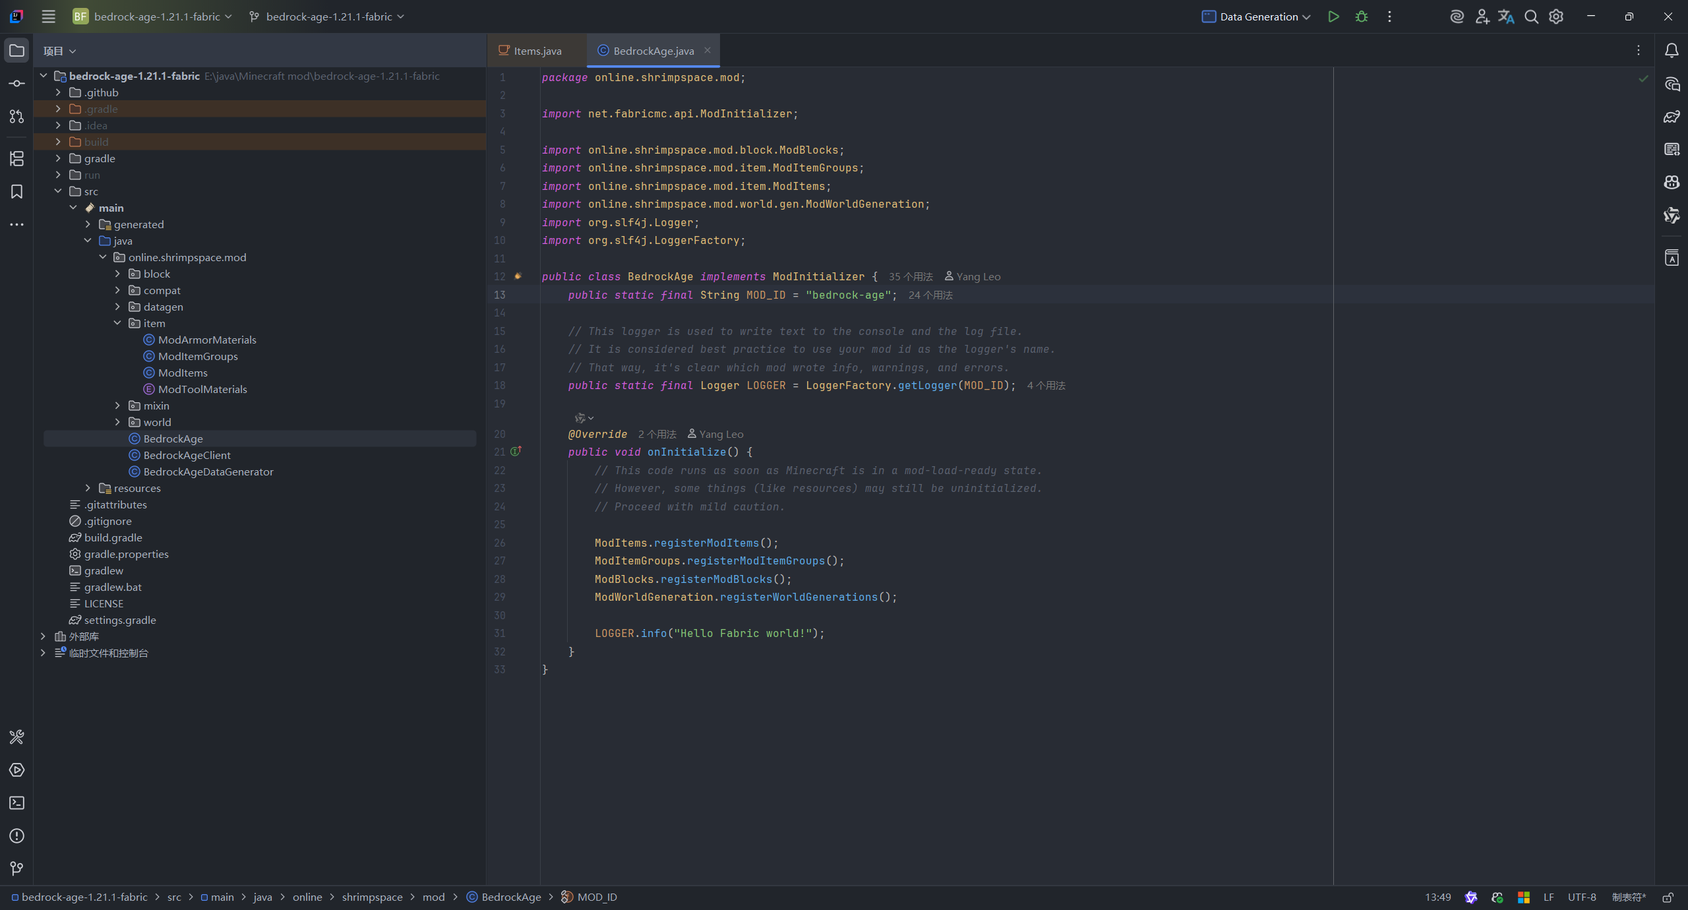Click the 24 个用法 usages hint
Viewport: 1688px width, 910px height.
930,295
